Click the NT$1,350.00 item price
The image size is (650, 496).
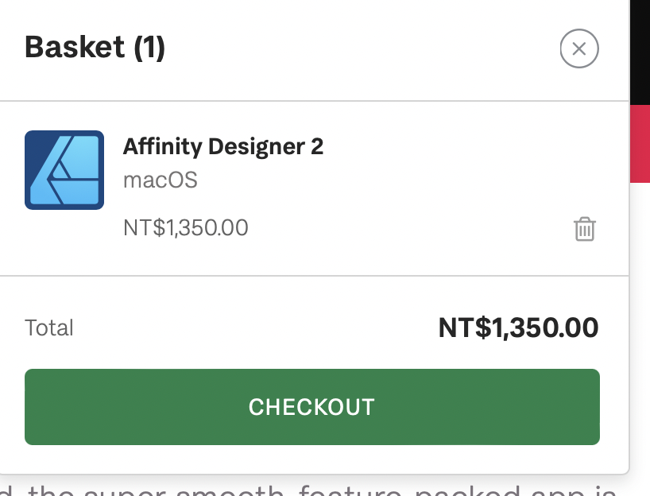coord(185,228)
